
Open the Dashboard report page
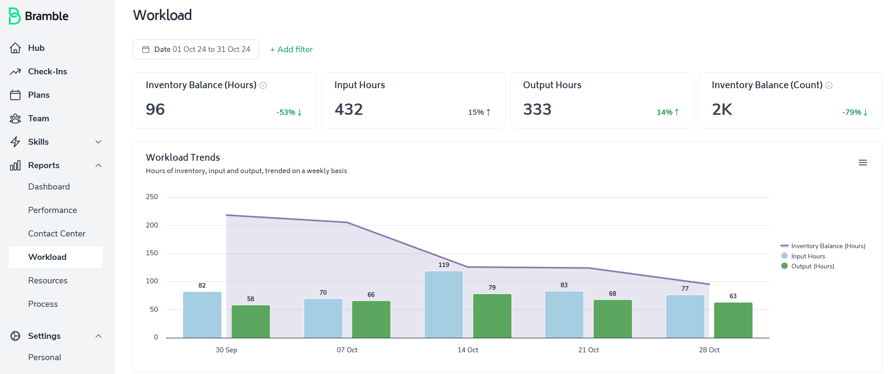click(x=49, y=187)
